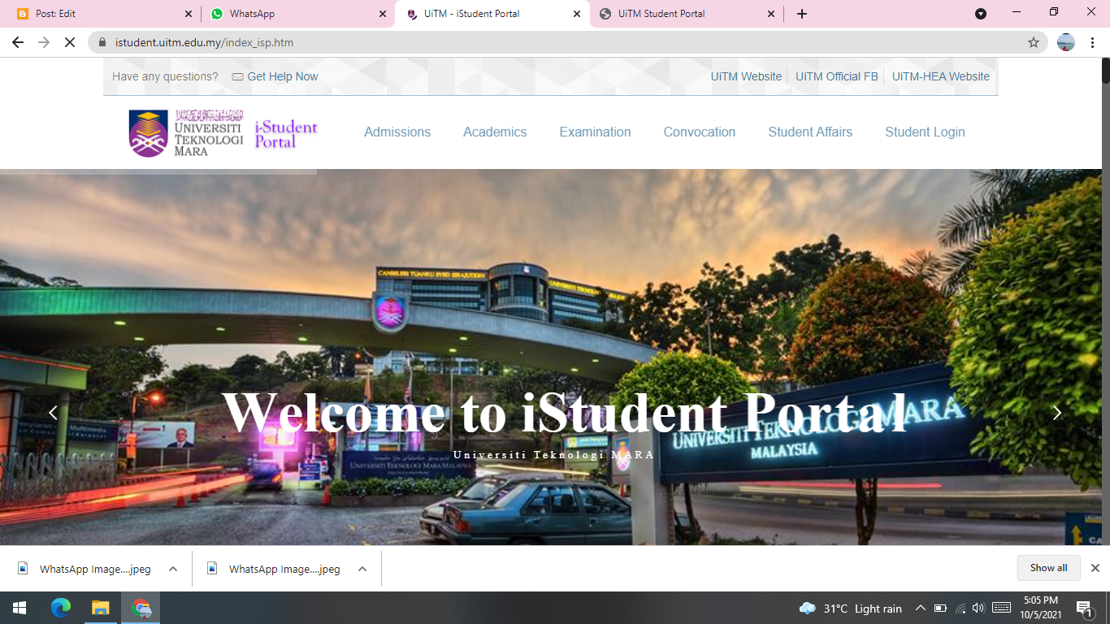Click the Chrome taskbar icon
The image size is (1110, 624).
click(141, 608)
